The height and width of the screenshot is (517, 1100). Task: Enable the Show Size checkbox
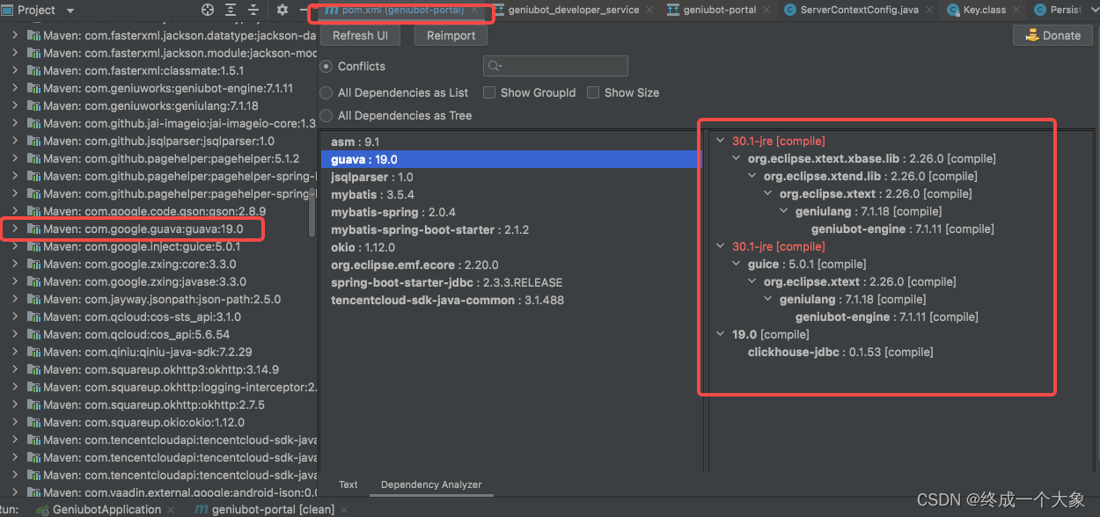593,92
